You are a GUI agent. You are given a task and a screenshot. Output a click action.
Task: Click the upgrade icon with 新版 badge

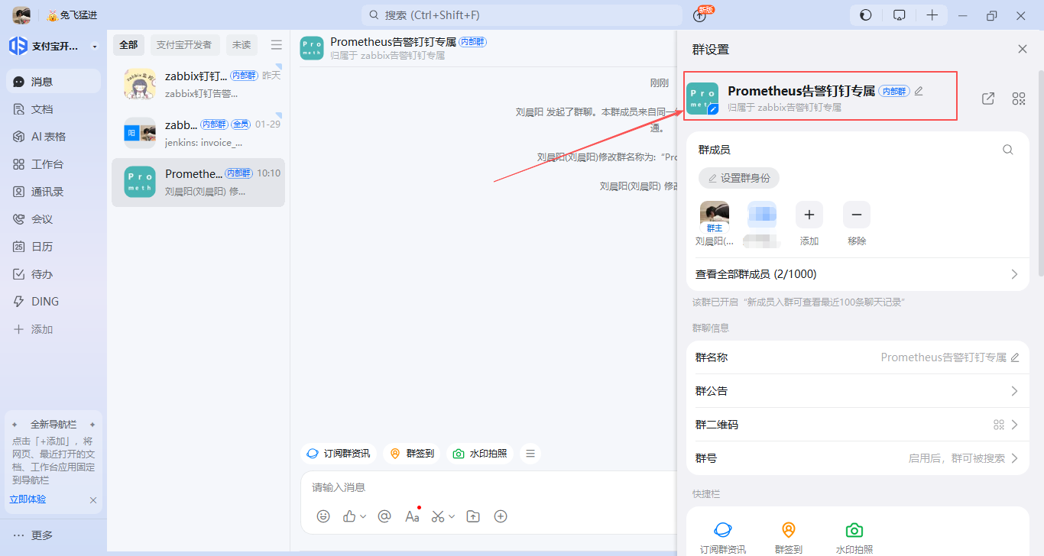(700, 15)
